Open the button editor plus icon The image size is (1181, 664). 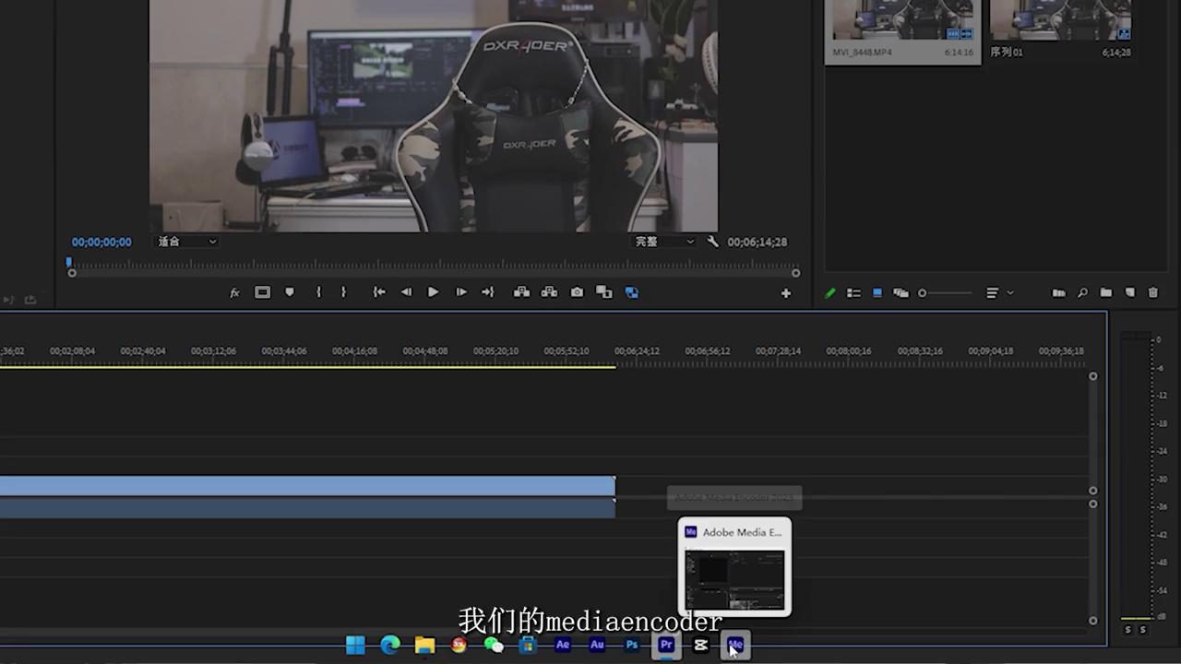[786, 293]
